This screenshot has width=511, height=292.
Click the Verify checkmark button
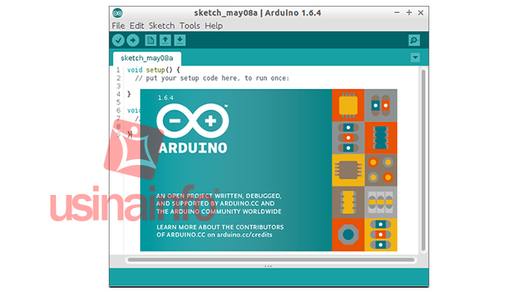pos(118,40)
